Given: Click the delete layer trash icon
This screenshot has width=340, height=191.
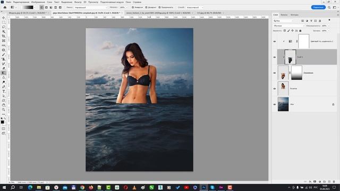Looking at the screenshot, I should pos(334,181).
